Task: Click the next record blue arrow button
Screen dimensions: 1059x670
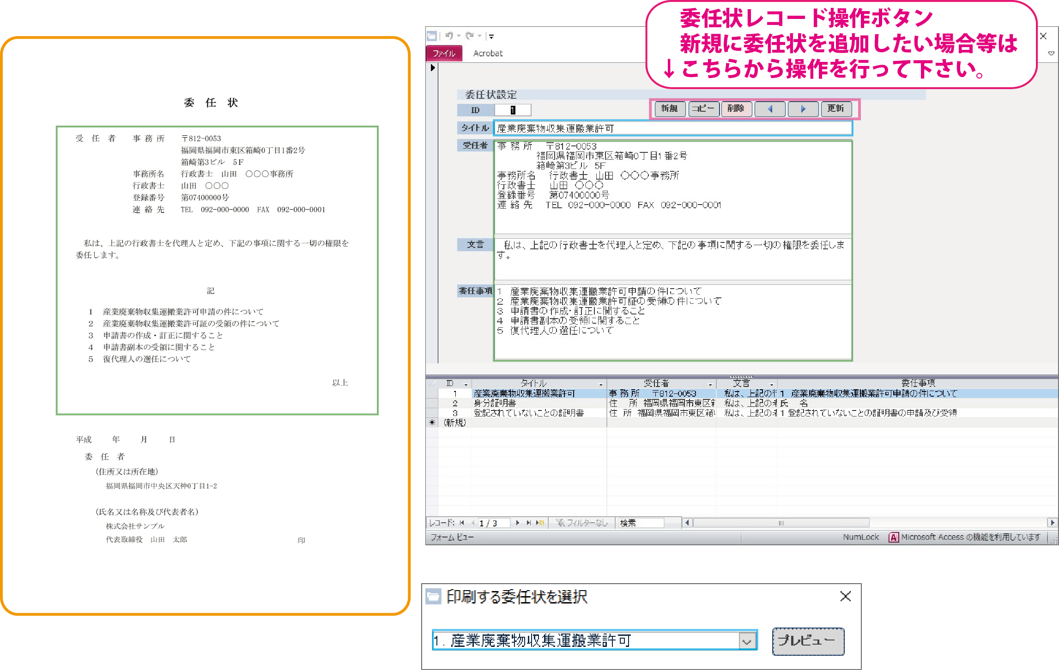Action: pos(803,109)
